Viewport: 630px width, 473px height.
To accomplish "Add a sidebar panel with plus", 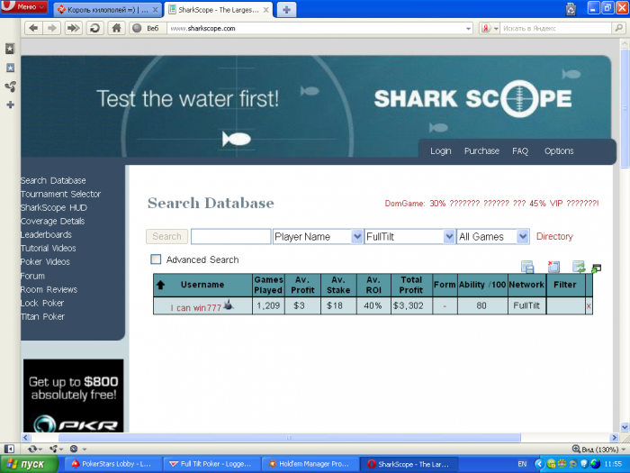I will pyautogui.click(x=10, y=105).
